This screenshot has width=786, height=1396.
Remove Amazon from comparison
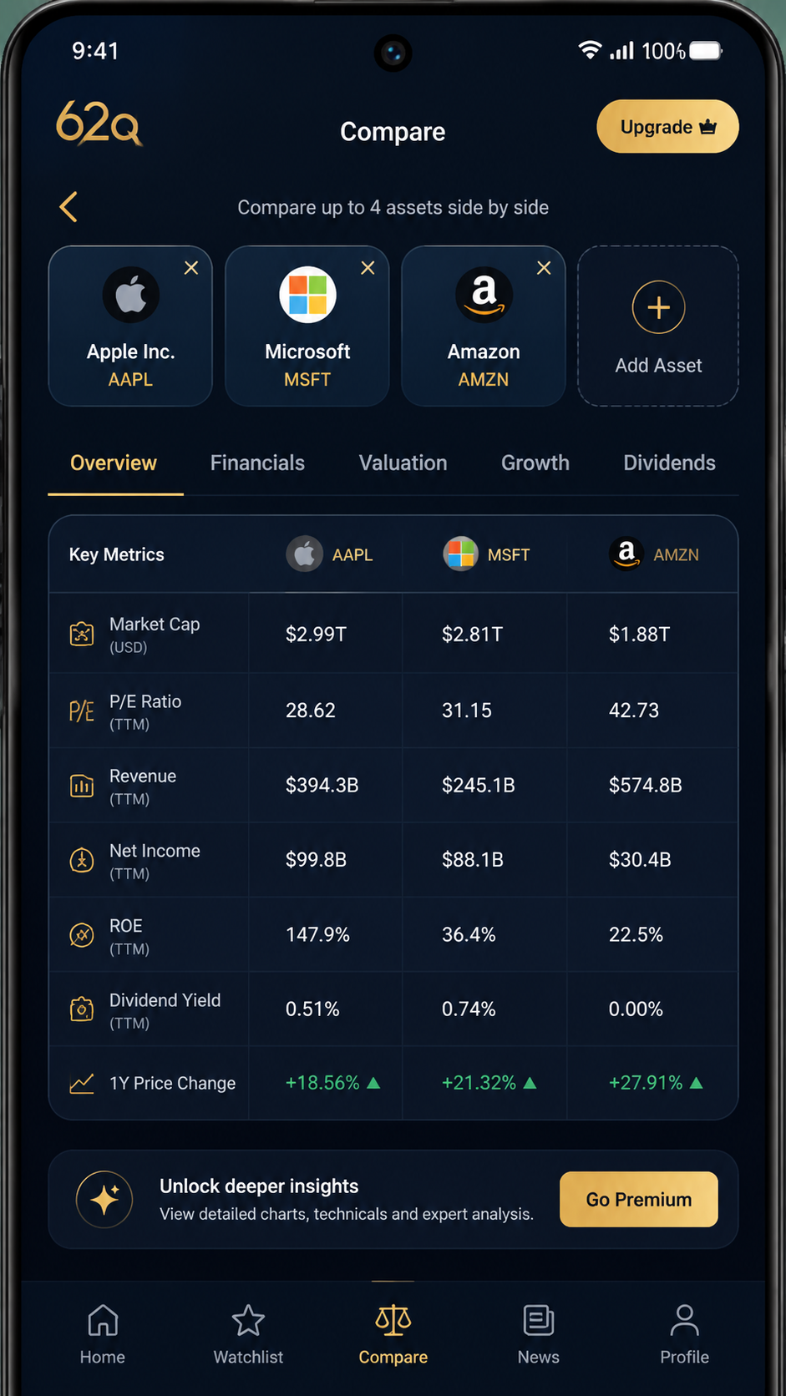tap(544, 268)
